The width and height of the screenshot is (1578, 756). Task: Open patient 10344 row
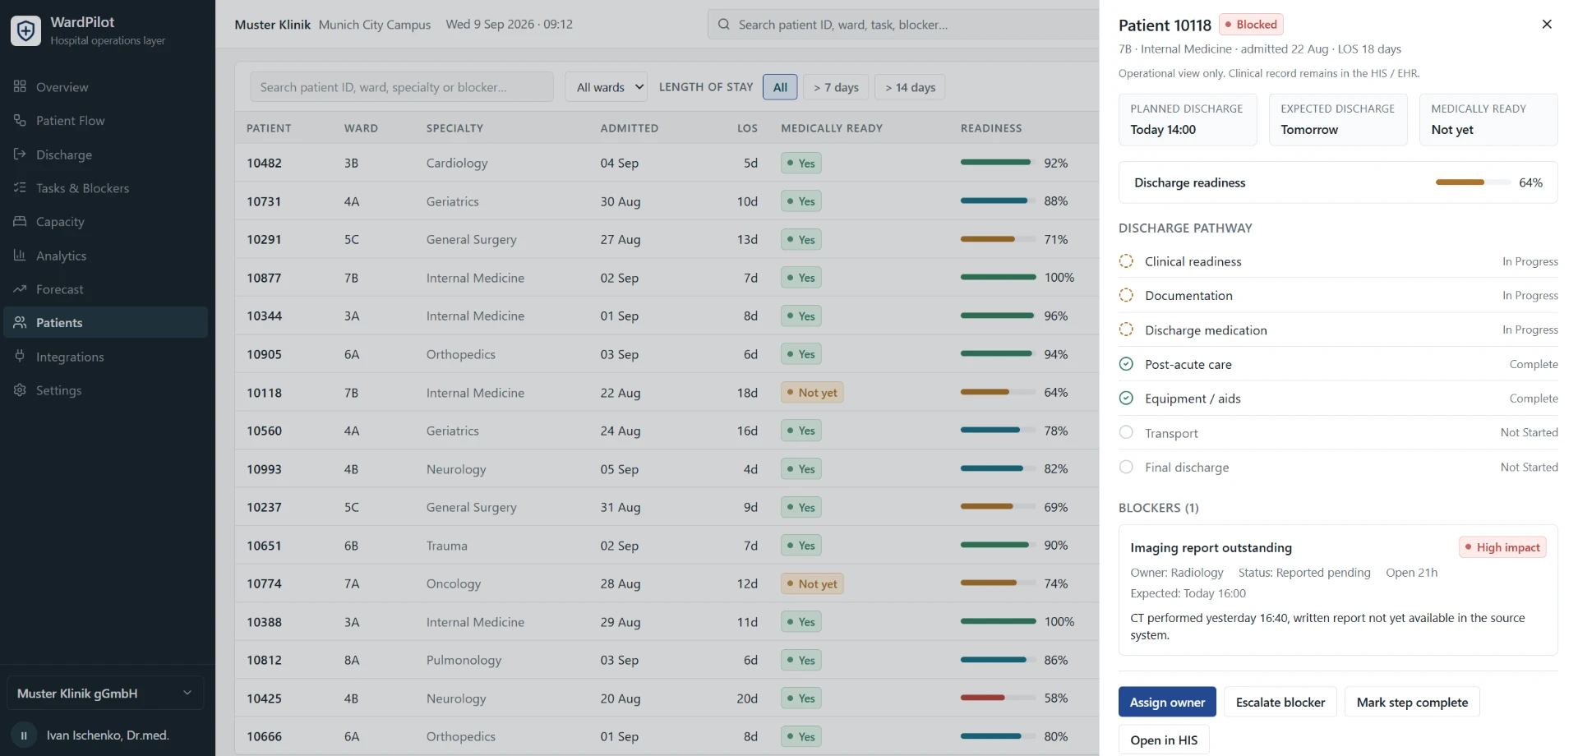tap(667, 316)
